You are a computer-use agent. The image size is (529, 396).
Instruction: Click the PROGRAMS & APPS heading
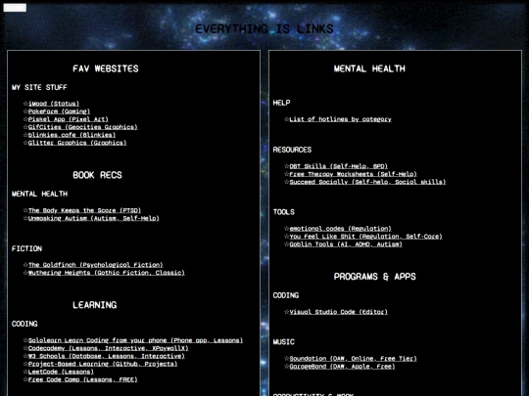coord(374,277)
